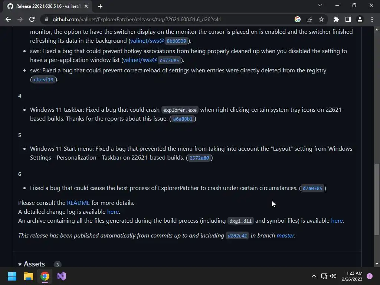Go back to the previous page

[8, 19]
